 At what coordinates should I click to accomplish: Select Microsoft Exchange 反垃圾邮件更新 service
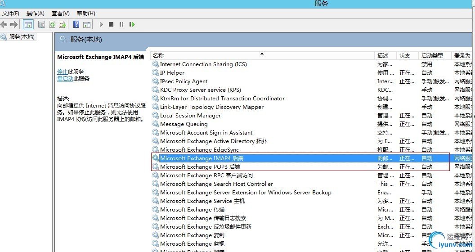[206, 226]
